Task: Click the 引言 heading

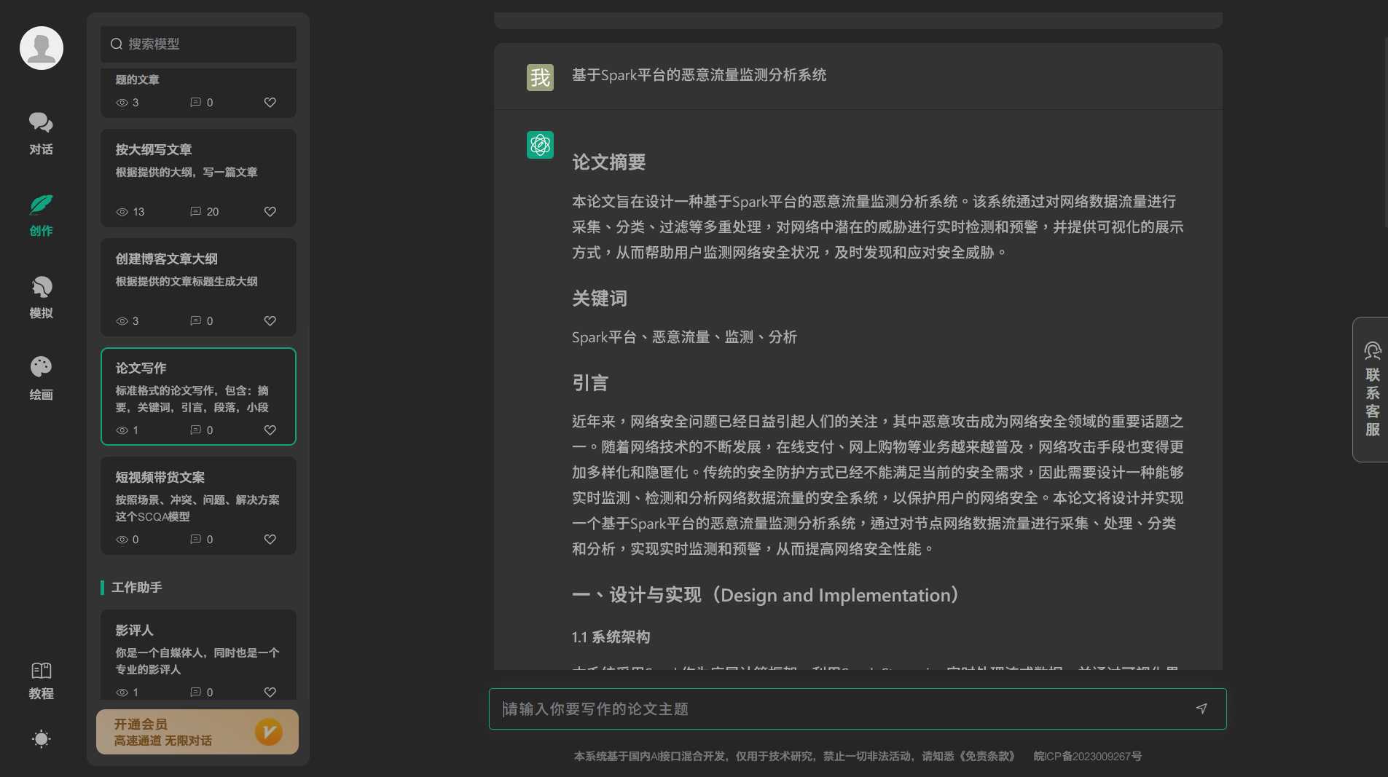Action: [x=589, y=382]
